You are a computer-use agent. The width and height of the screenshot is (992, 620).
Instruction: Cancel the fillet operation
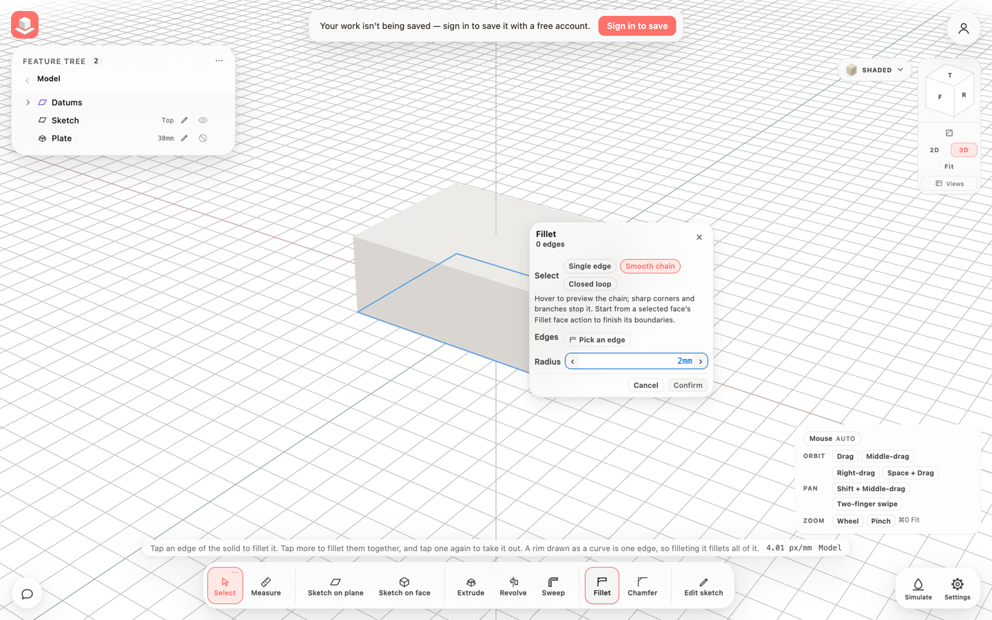click(x=646, y=386)
